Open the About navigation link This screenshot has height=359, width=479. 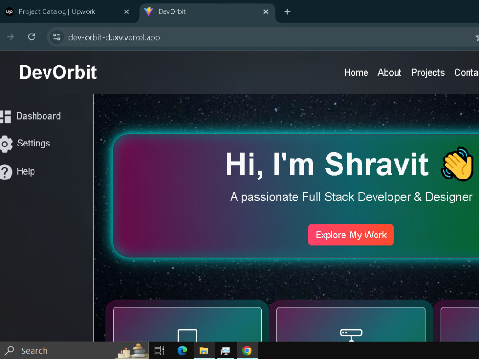(389, 72)
